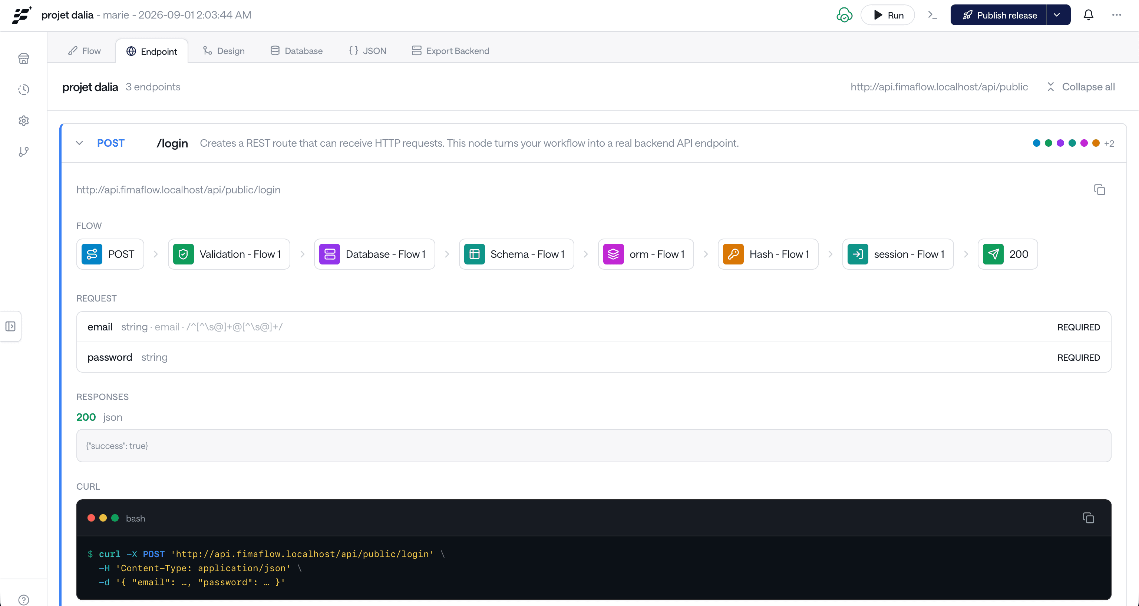The image size is (1139, 606).
Task: Select the Validation - Flow 1 node
Action: click(x=229, y=254)
